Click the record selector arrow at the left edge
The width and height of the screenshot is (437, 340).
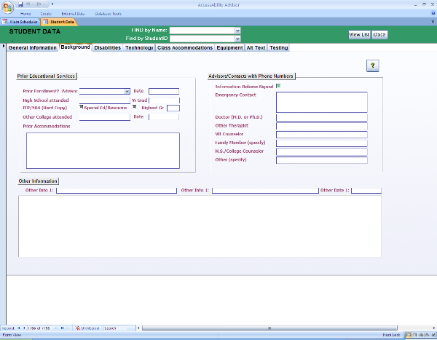[x=3, y=47]
